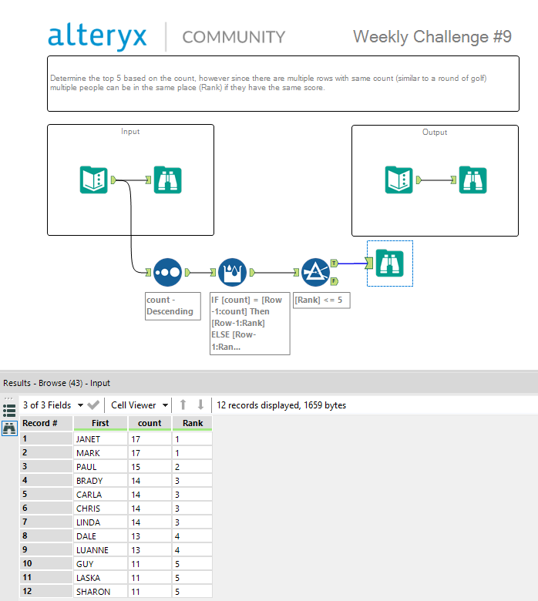Click the Results - Browse (43) - Input title

(x=56, y=383)
